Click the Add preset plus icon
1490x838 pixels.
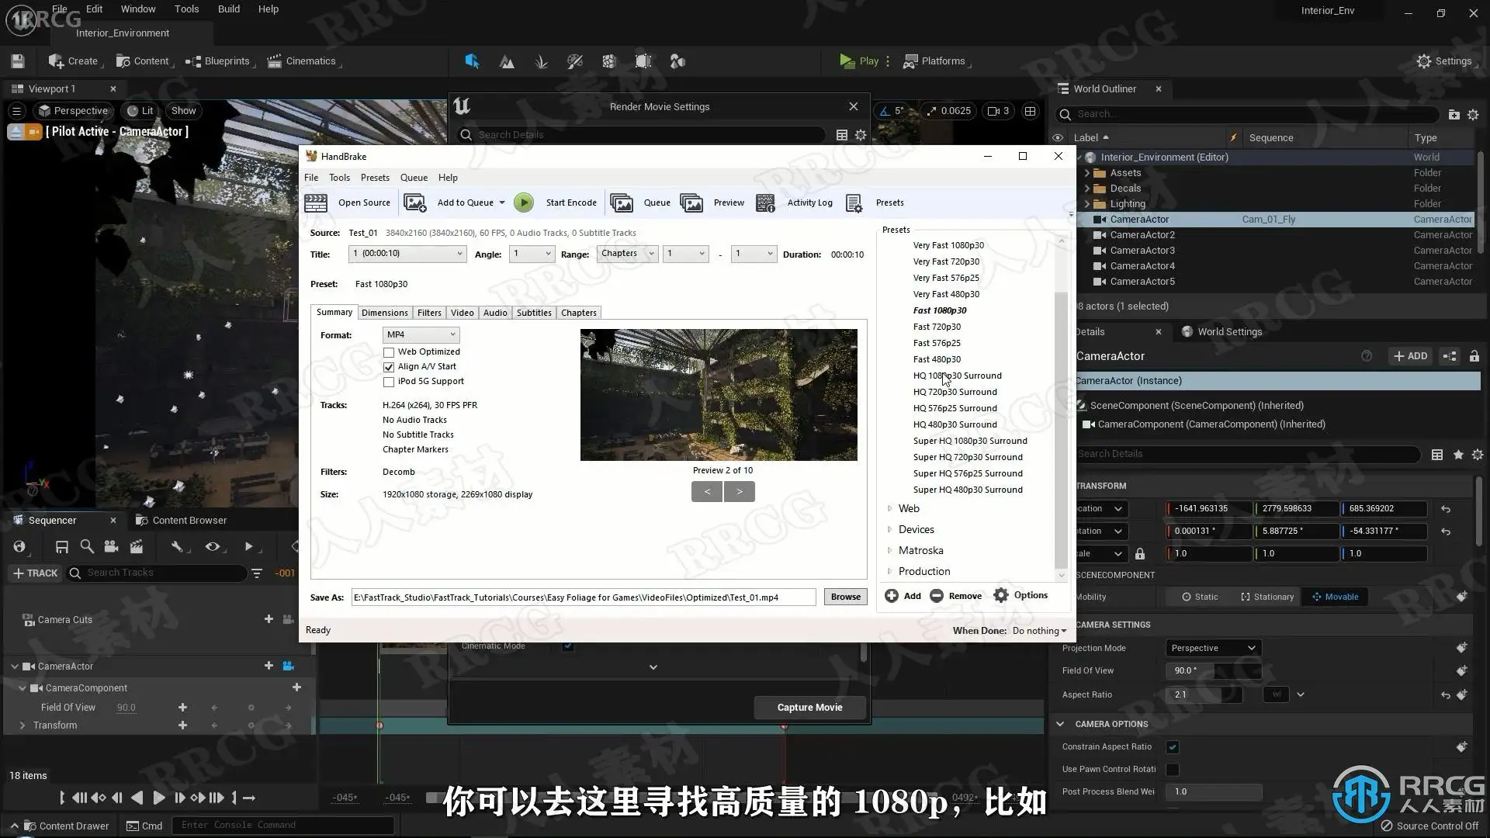click(892, 596)
